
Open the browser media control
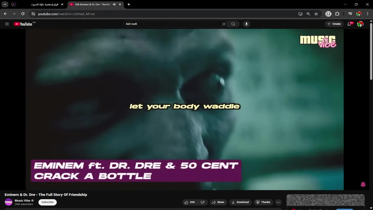coord(350,14)
